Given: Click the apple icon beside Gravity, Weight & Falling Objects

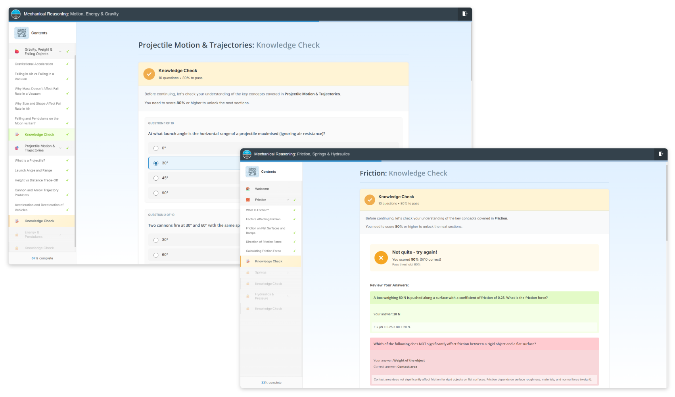Looking at the screenshot, I should [17, 52].
